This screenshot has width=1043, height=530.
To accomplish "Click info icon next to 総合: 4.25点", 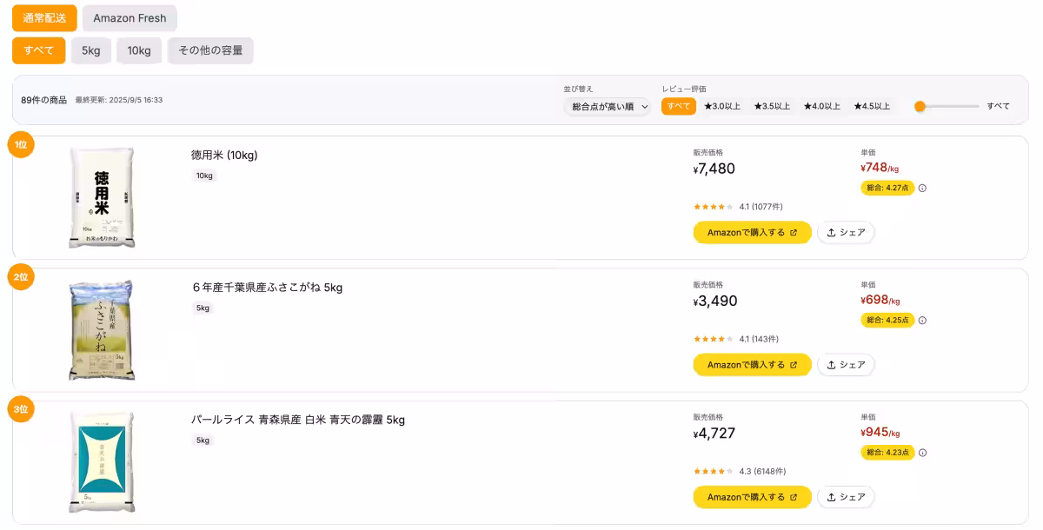I will [x=922, y=320].
